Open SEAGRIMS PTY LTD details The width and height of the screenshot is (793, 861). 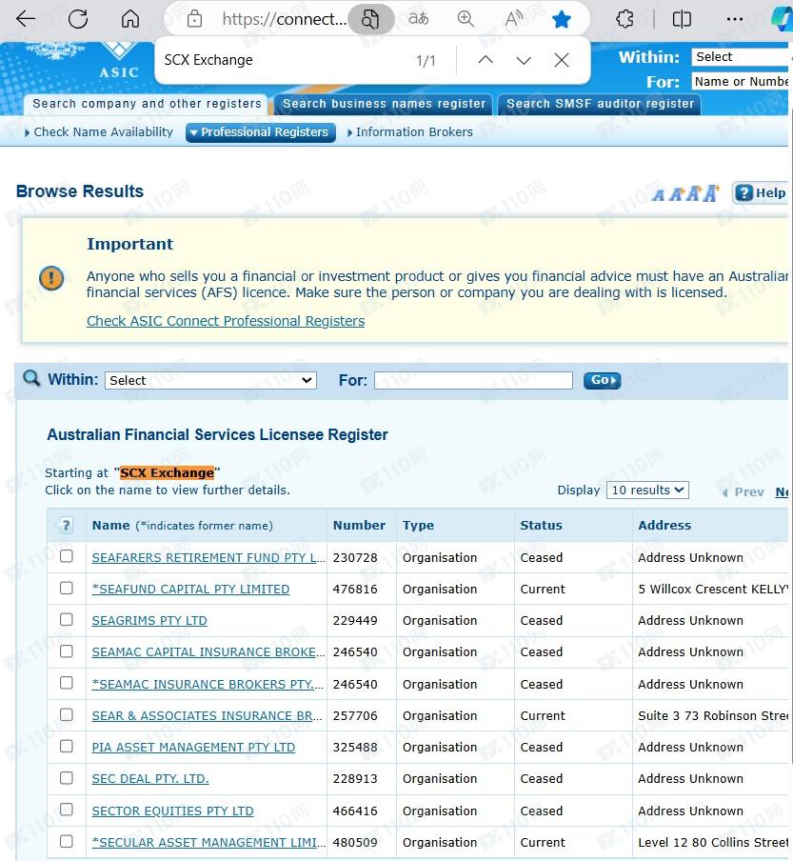coord(149,620)
